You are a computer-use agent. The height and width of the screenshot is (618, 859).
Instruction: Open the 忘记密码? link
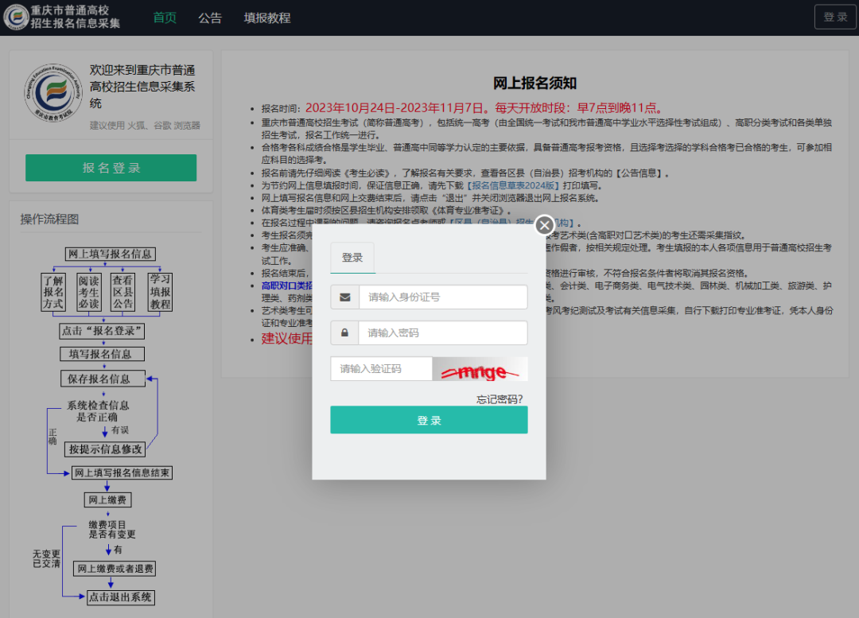(499, 399)
